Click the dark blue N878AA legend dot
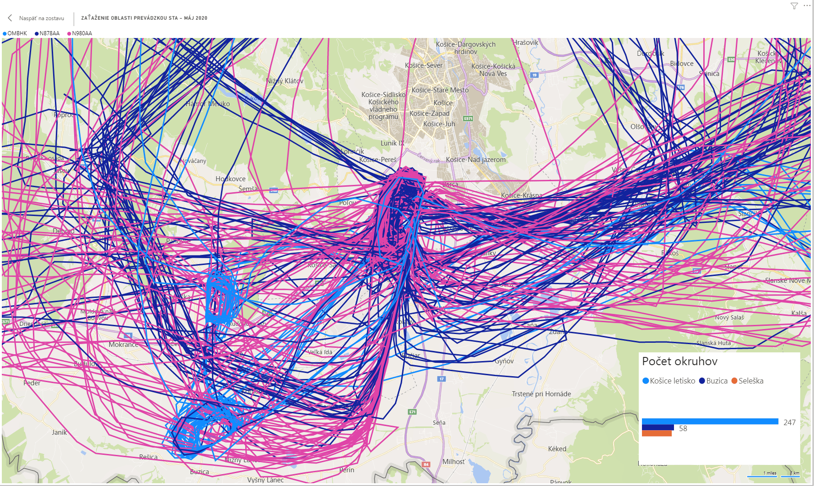 37,33
